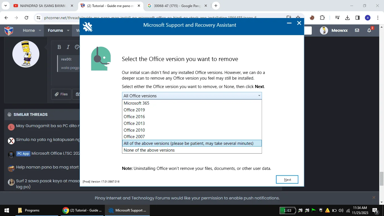Choose 'All of the above versions' option
This screenshot has width=384, height=216.
pyautogui.click(x=192, y=143)
